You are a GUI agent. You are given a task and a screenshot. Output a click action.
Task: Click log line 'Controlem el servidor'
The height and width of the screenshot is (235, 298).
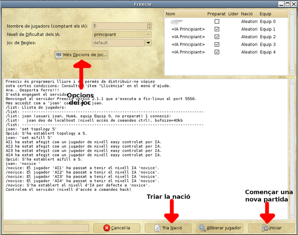coord(68,189)
